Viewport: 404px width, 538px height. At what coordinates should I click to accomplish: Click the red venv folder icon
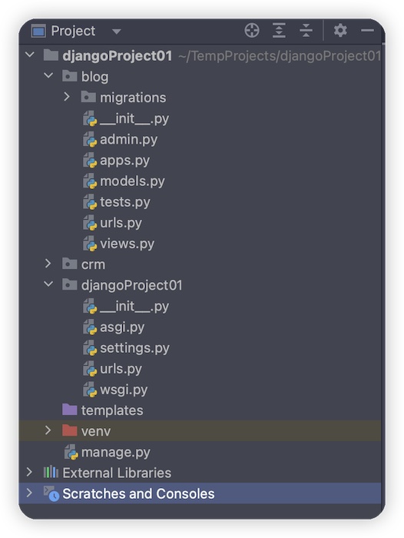70,430
